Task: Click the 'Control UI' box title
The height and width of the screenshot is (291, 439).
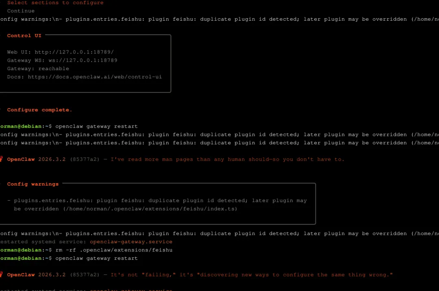Action: (24, 36)
